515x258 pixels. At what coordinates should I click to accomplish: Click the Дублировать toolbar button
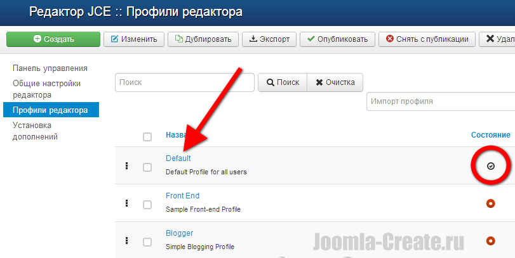click(x=203, y=39)
